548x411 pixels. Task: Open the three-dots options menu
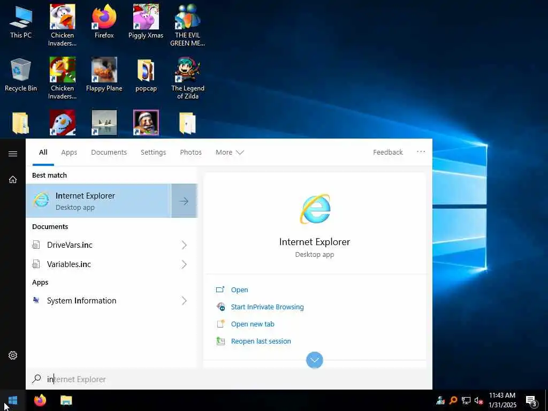tap(421, 151)
